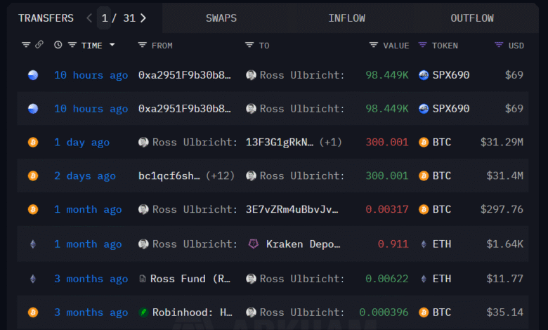
Task: Switch to the SWAPS tab
Action: pyautogui.click(x=221, y=18)
